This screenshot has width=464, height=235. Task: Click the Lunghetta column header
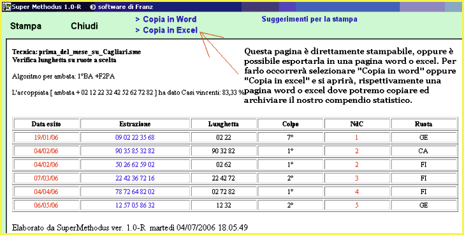click(224, 124)
